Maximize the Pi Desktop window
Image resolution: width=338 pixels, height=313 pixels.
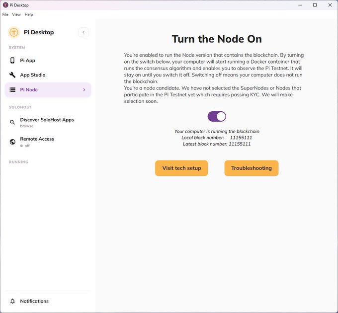pyautogui.click(x=315, y=5)
